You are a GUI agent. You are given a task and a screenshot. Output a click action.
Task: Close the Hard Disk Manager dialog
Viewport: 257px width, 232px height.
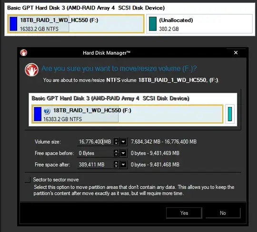236,53
